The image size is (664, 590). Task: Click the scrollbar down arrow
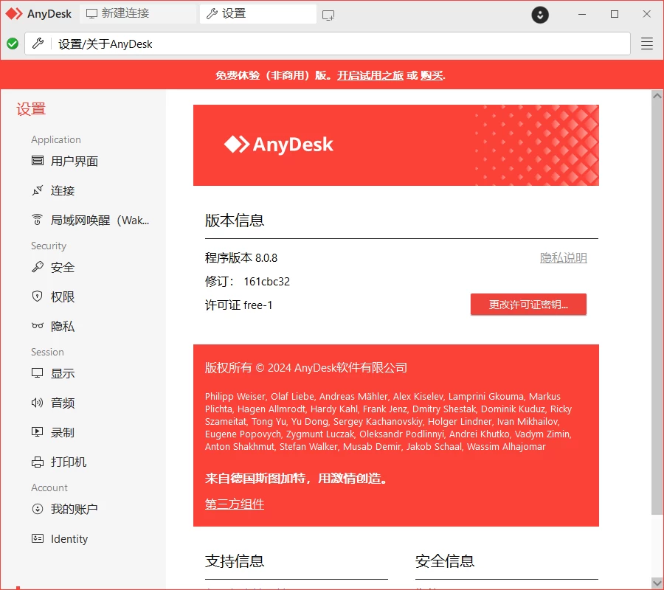click(657, 583)
